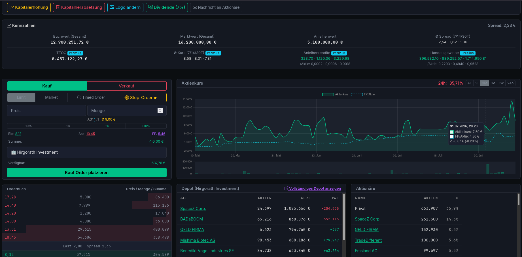This screenshot has width=522, height=257.
Task: Click the Kauf Order platzieren button
Action: [87, 173]
